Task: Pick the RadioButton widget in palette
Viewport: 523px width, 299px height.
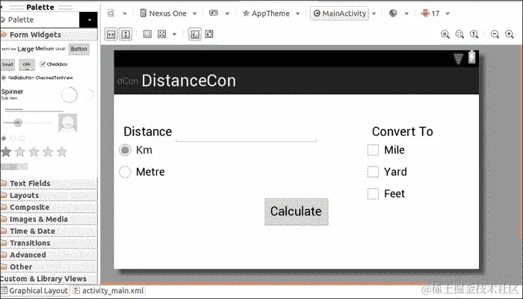Action: [x=18, y=78]
